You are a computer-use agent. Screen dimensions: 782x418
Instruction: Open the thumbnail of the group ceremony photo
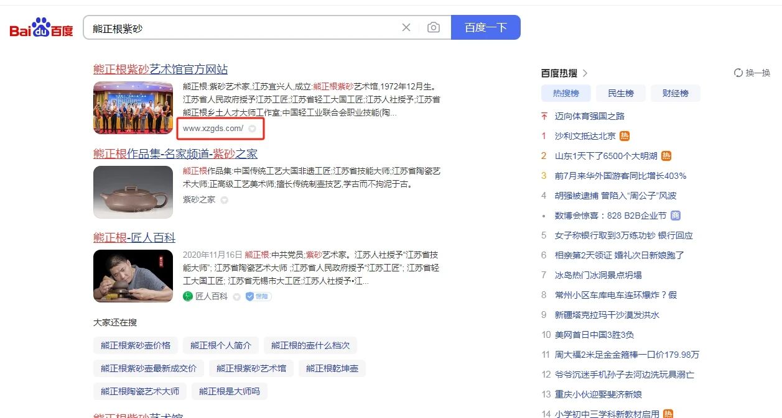(x=133, y=107)
